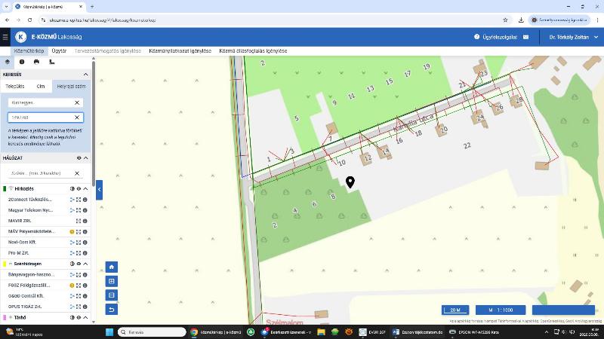The height and width of the screenshot is (339, 604).
Task: Open Ügyfélszolgálat help link
Action: coord(495,37)
